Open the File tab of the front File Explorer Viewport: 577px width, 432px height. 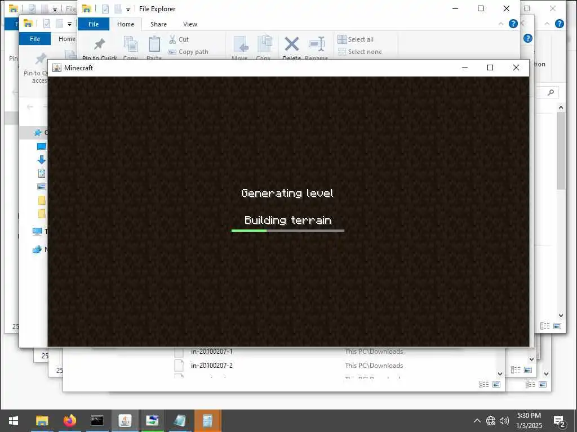pyautogui.click(x=94, y=24)
